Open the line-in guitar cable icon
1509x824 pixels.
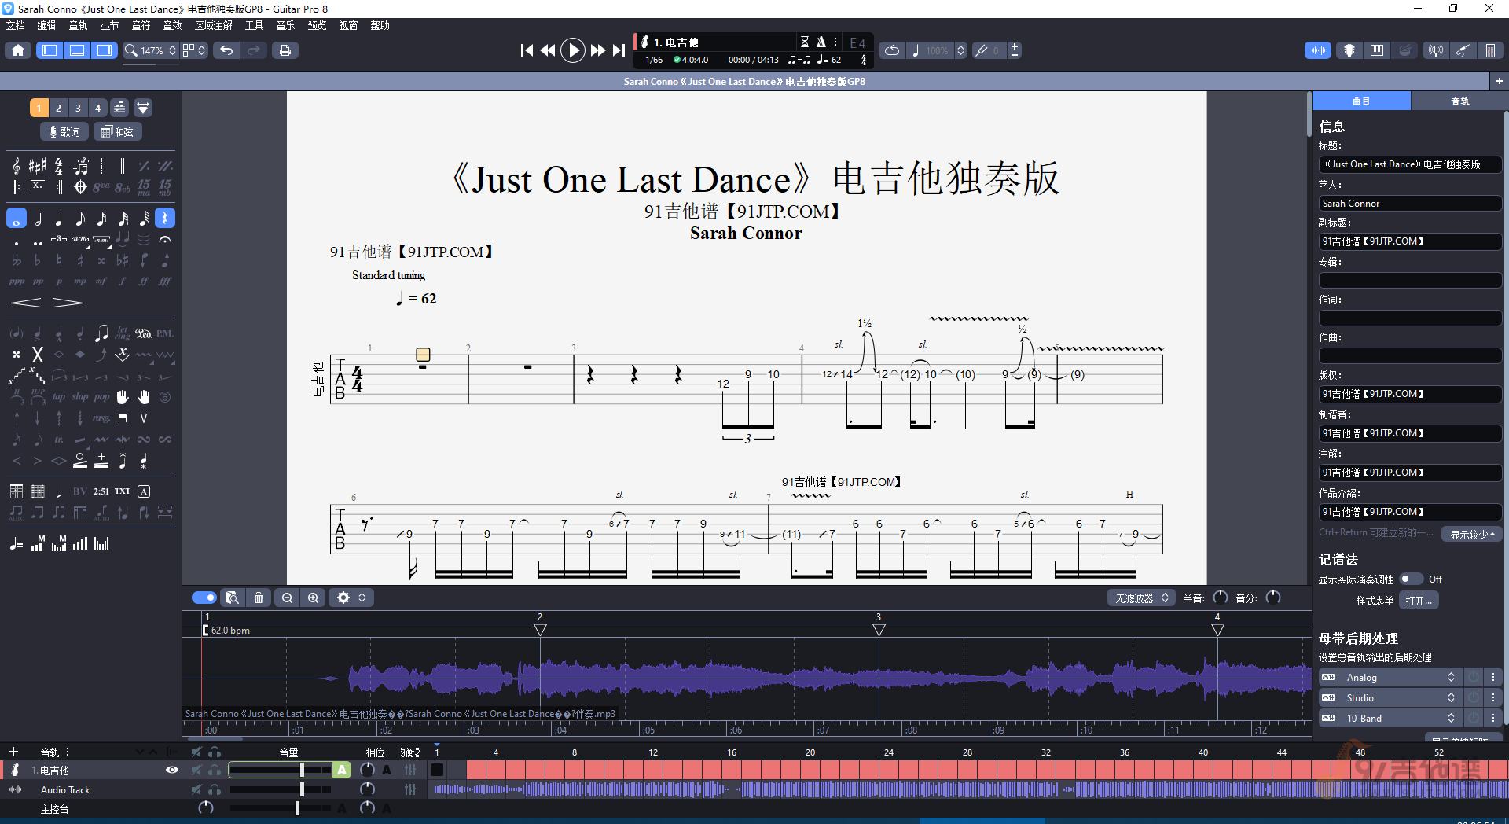tap(1463, 50)
